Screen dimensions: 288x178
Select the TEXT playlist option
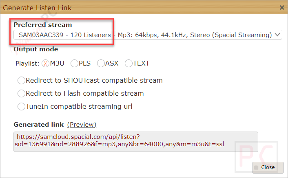point(128,64)
